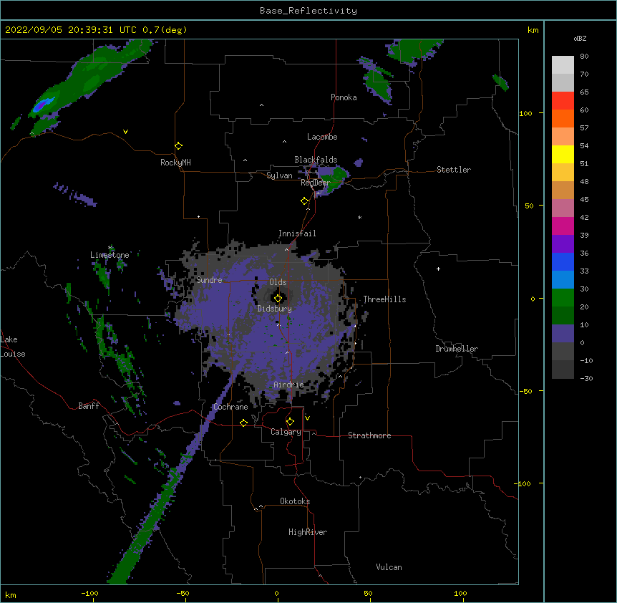Click the ThreeHills city label
Viewport: 617px width, 603px height.
384,299
